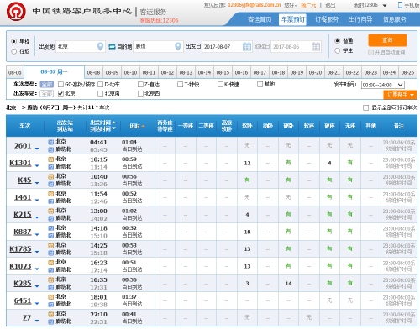420x329 pixels.
Task: Expand stops for train 1461
Action: pyautogui.click(x=37, y=201)
